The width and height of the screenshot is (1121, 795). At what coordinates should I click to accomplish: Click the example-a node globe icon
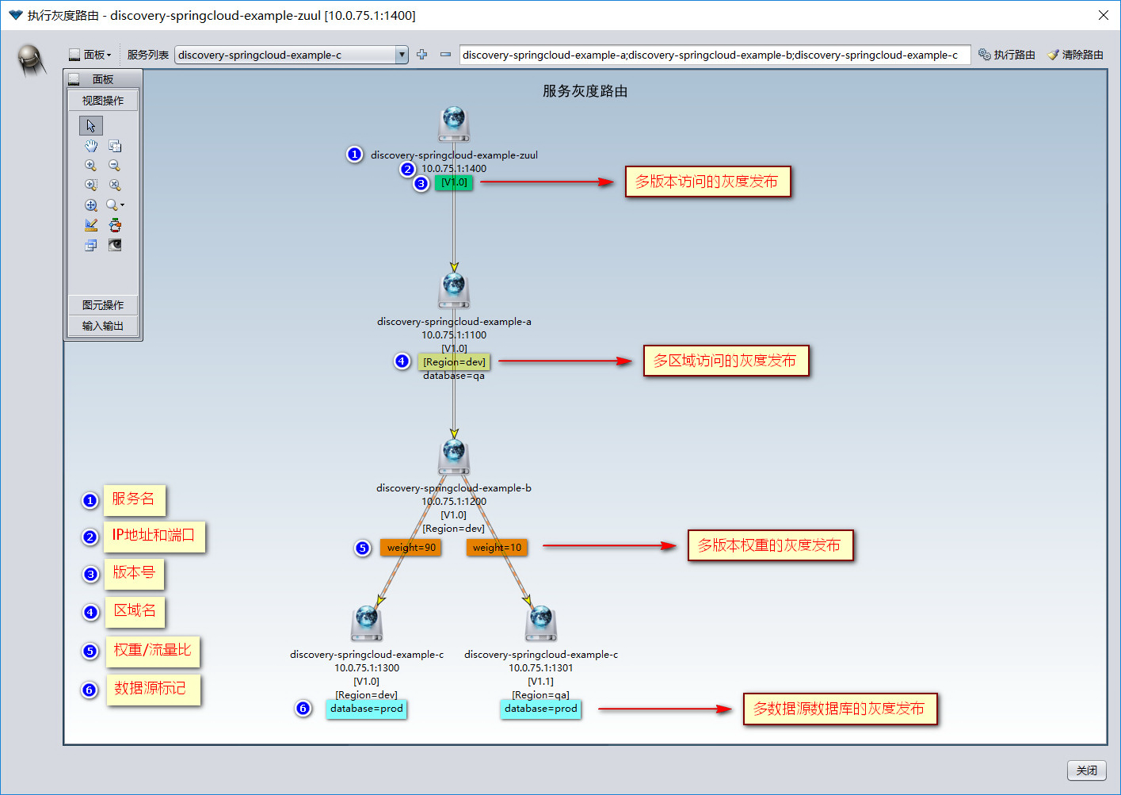(454, 291)
